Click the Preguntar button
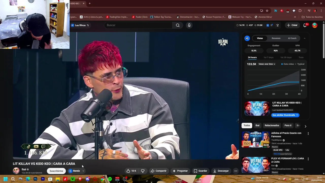Image resolution: width=325 pixels, height=183 pixels. click(180, 171)
